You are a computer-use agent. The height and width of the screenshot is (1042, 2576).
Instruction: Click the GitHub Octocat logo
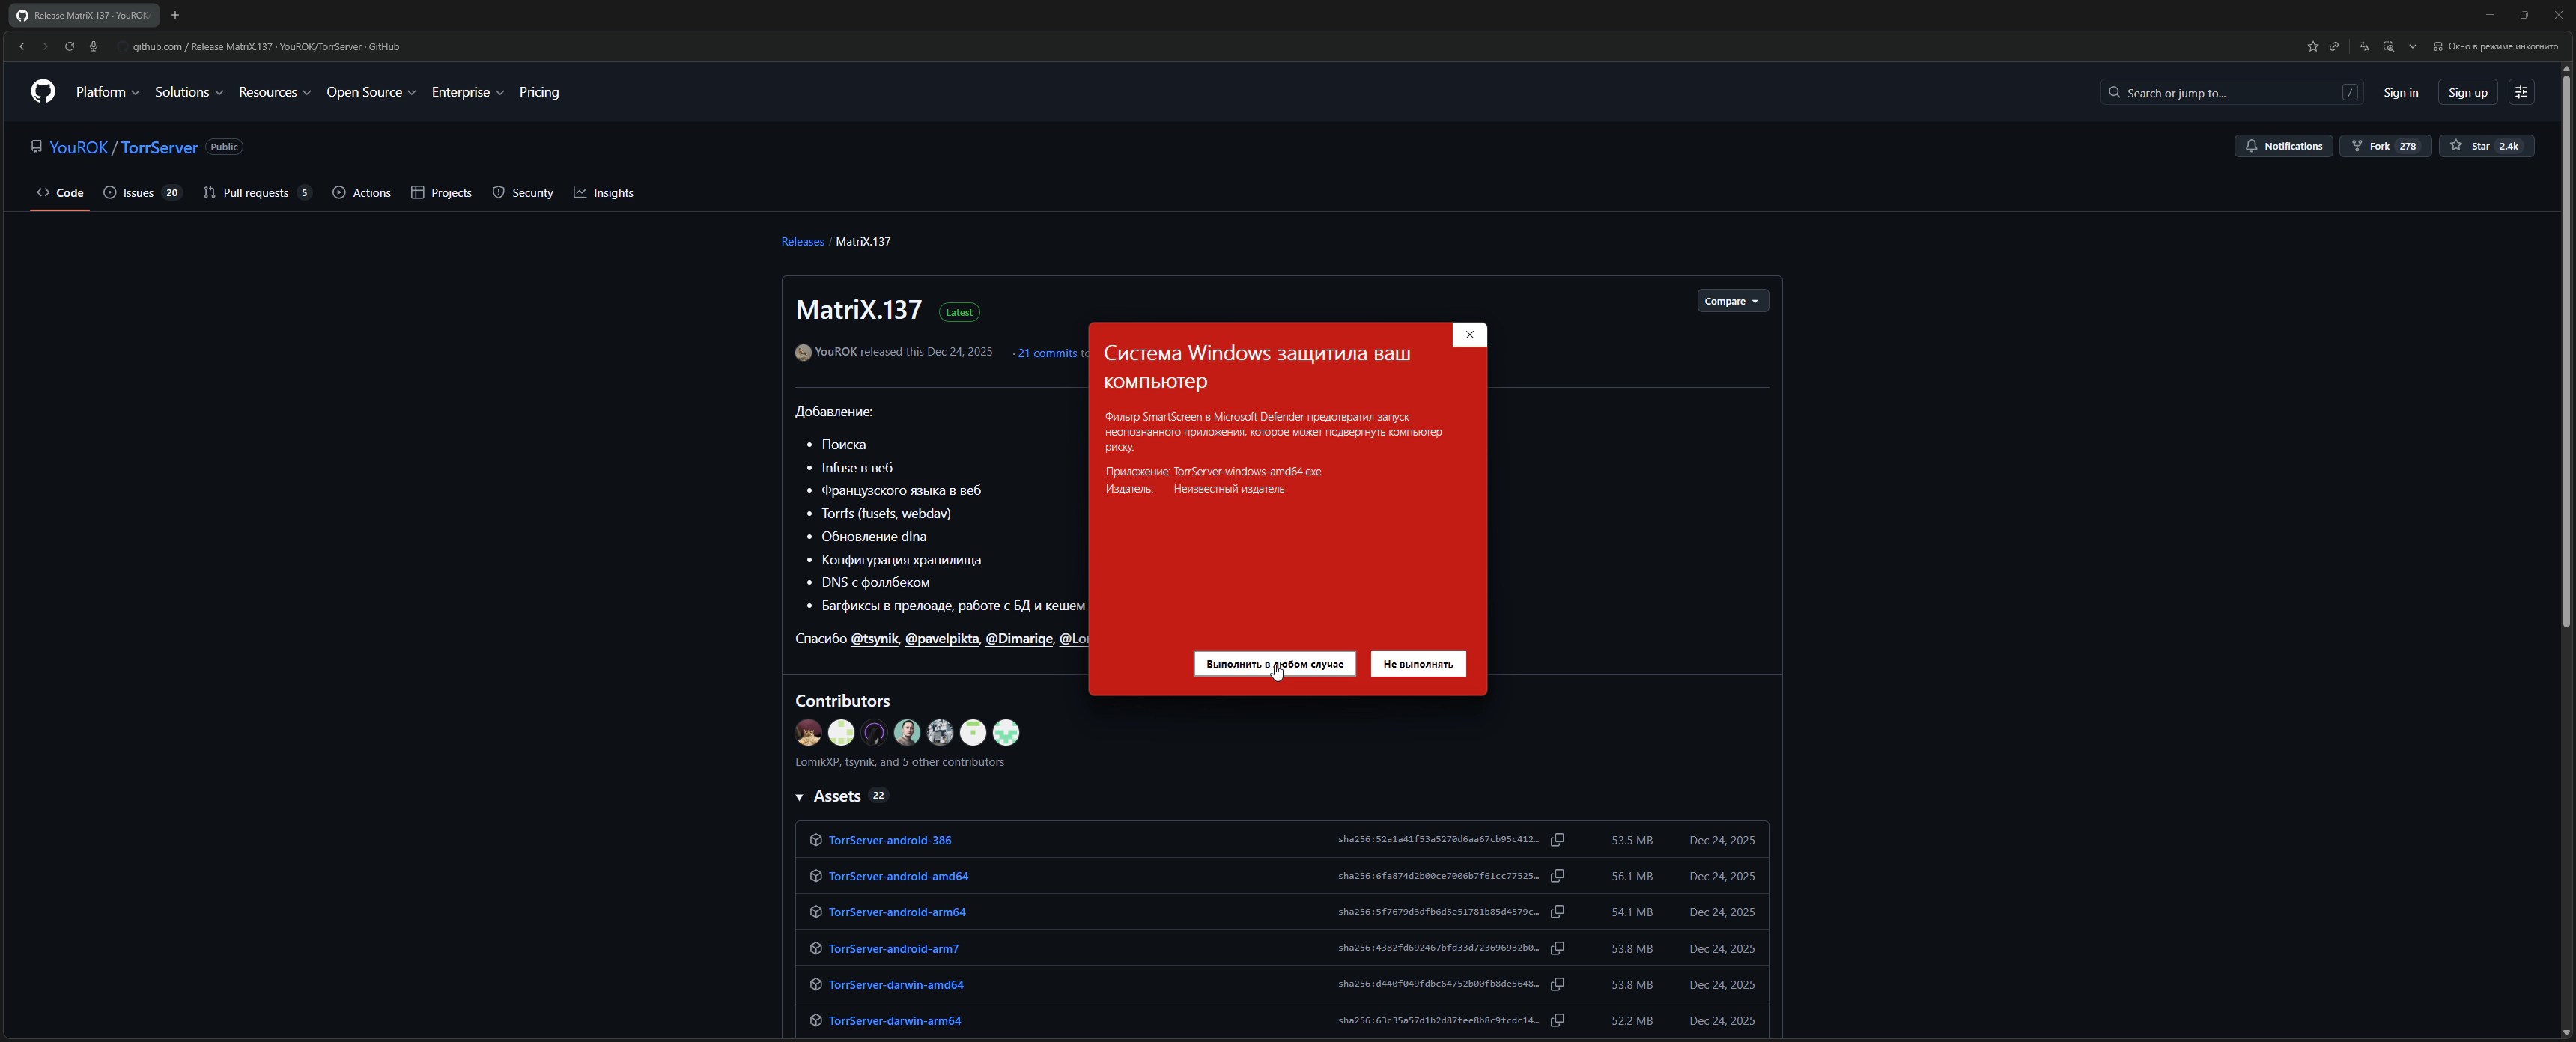(x=43, y=92)
